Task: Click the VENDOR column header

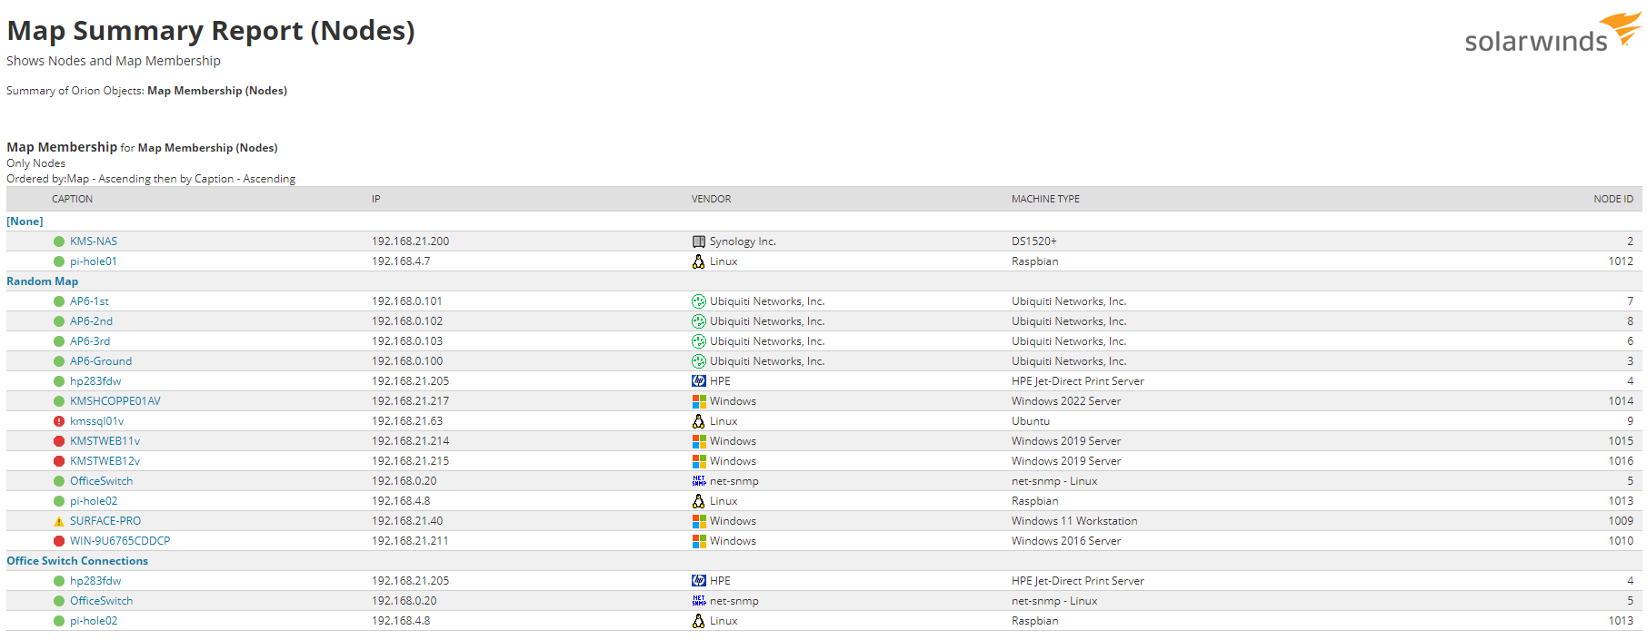Action: (711, 199)
